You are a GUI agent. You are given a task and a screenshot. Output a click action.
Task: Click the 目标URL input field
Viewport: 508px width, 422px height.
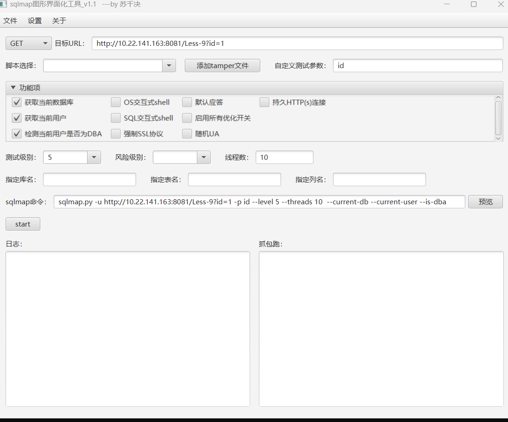[297, 44]
